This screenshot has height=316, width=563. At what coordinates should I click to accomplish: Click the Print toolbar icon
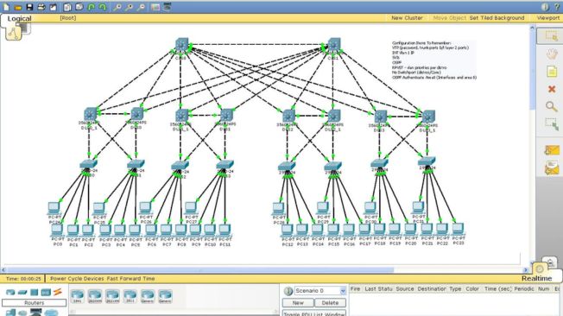click(41, 7)
